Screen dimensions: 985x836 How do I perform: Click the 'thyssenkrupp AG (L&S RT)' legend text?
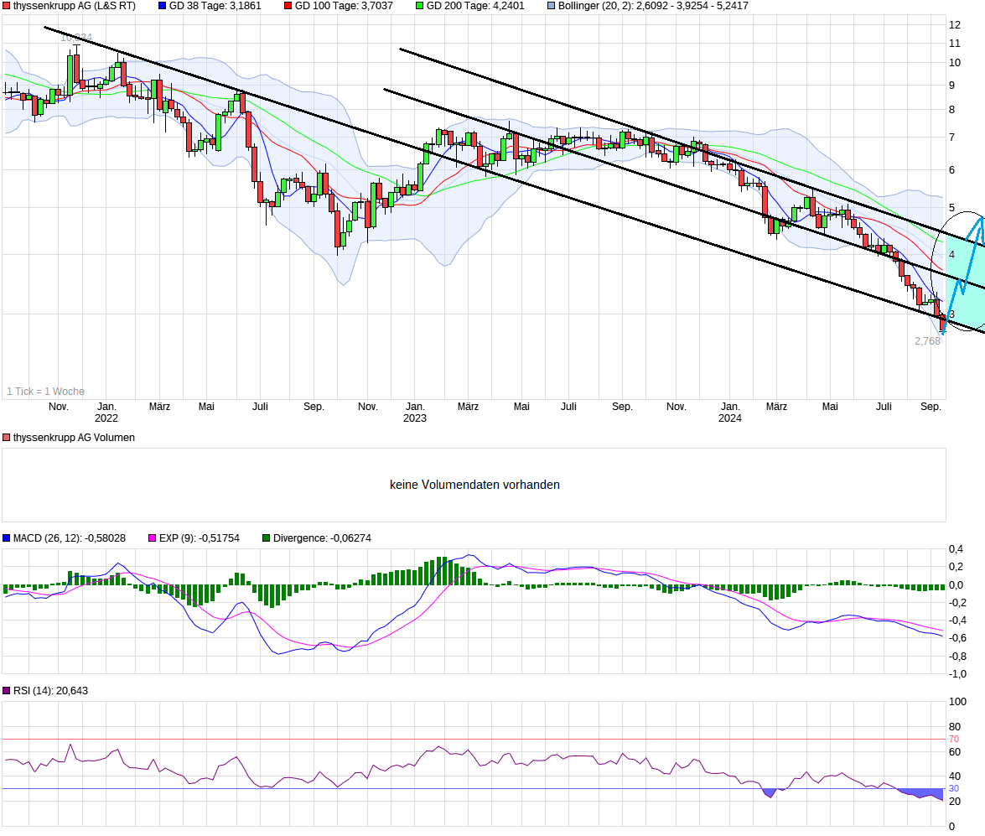(74, 6)
